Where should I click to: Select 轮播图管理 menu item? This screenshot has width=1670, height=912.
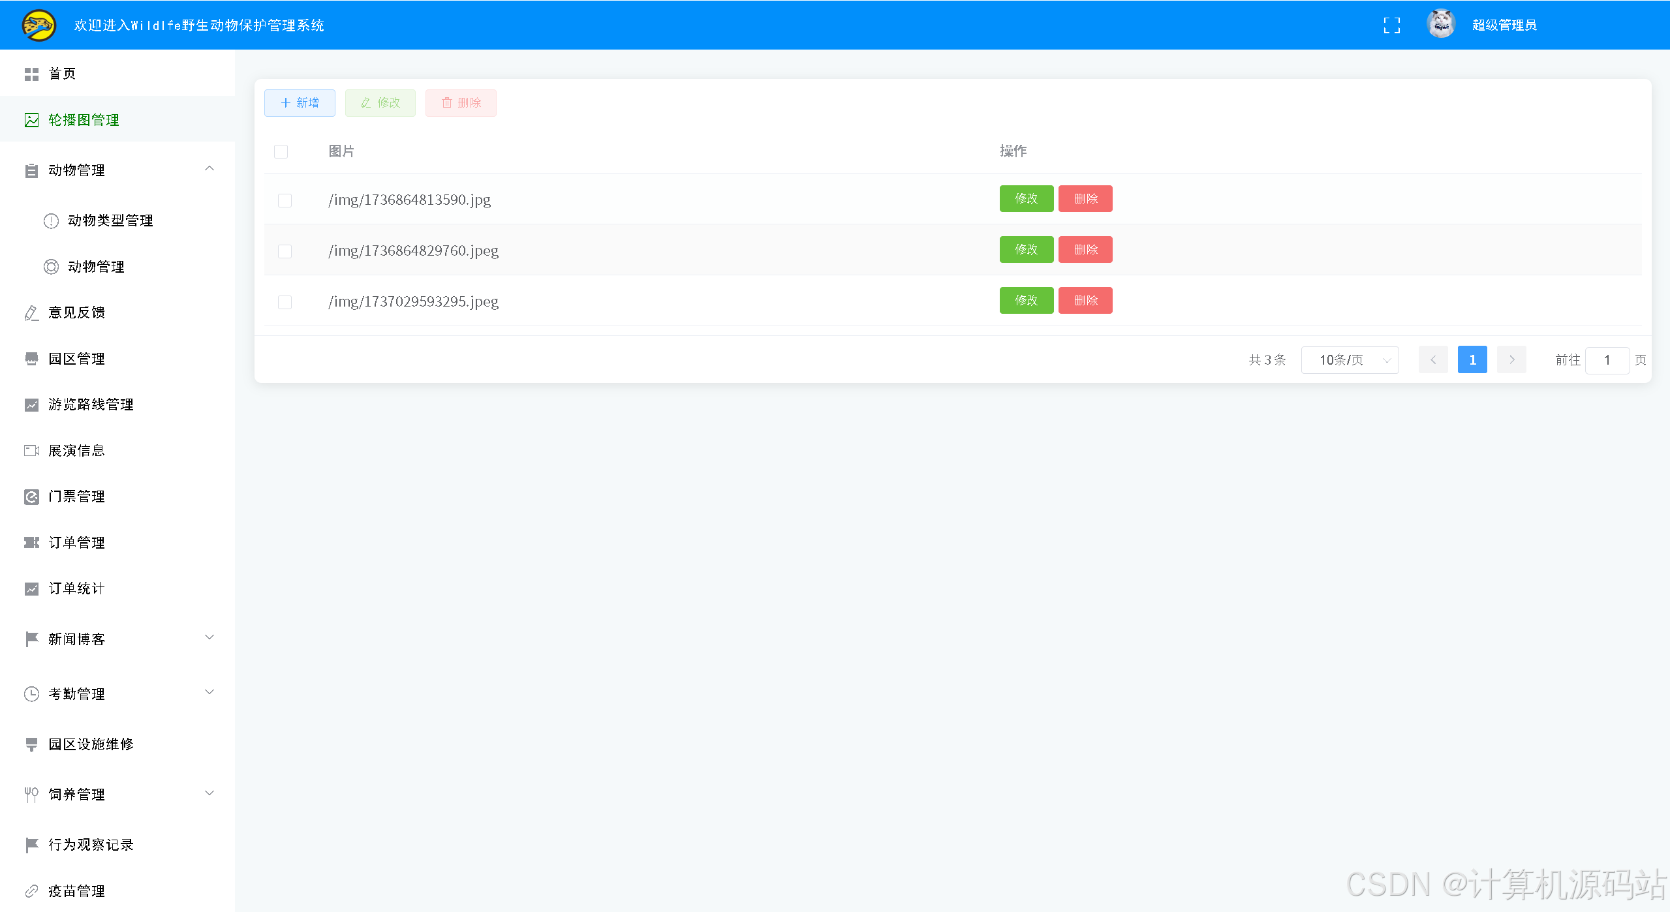click(x=117, y=120)
